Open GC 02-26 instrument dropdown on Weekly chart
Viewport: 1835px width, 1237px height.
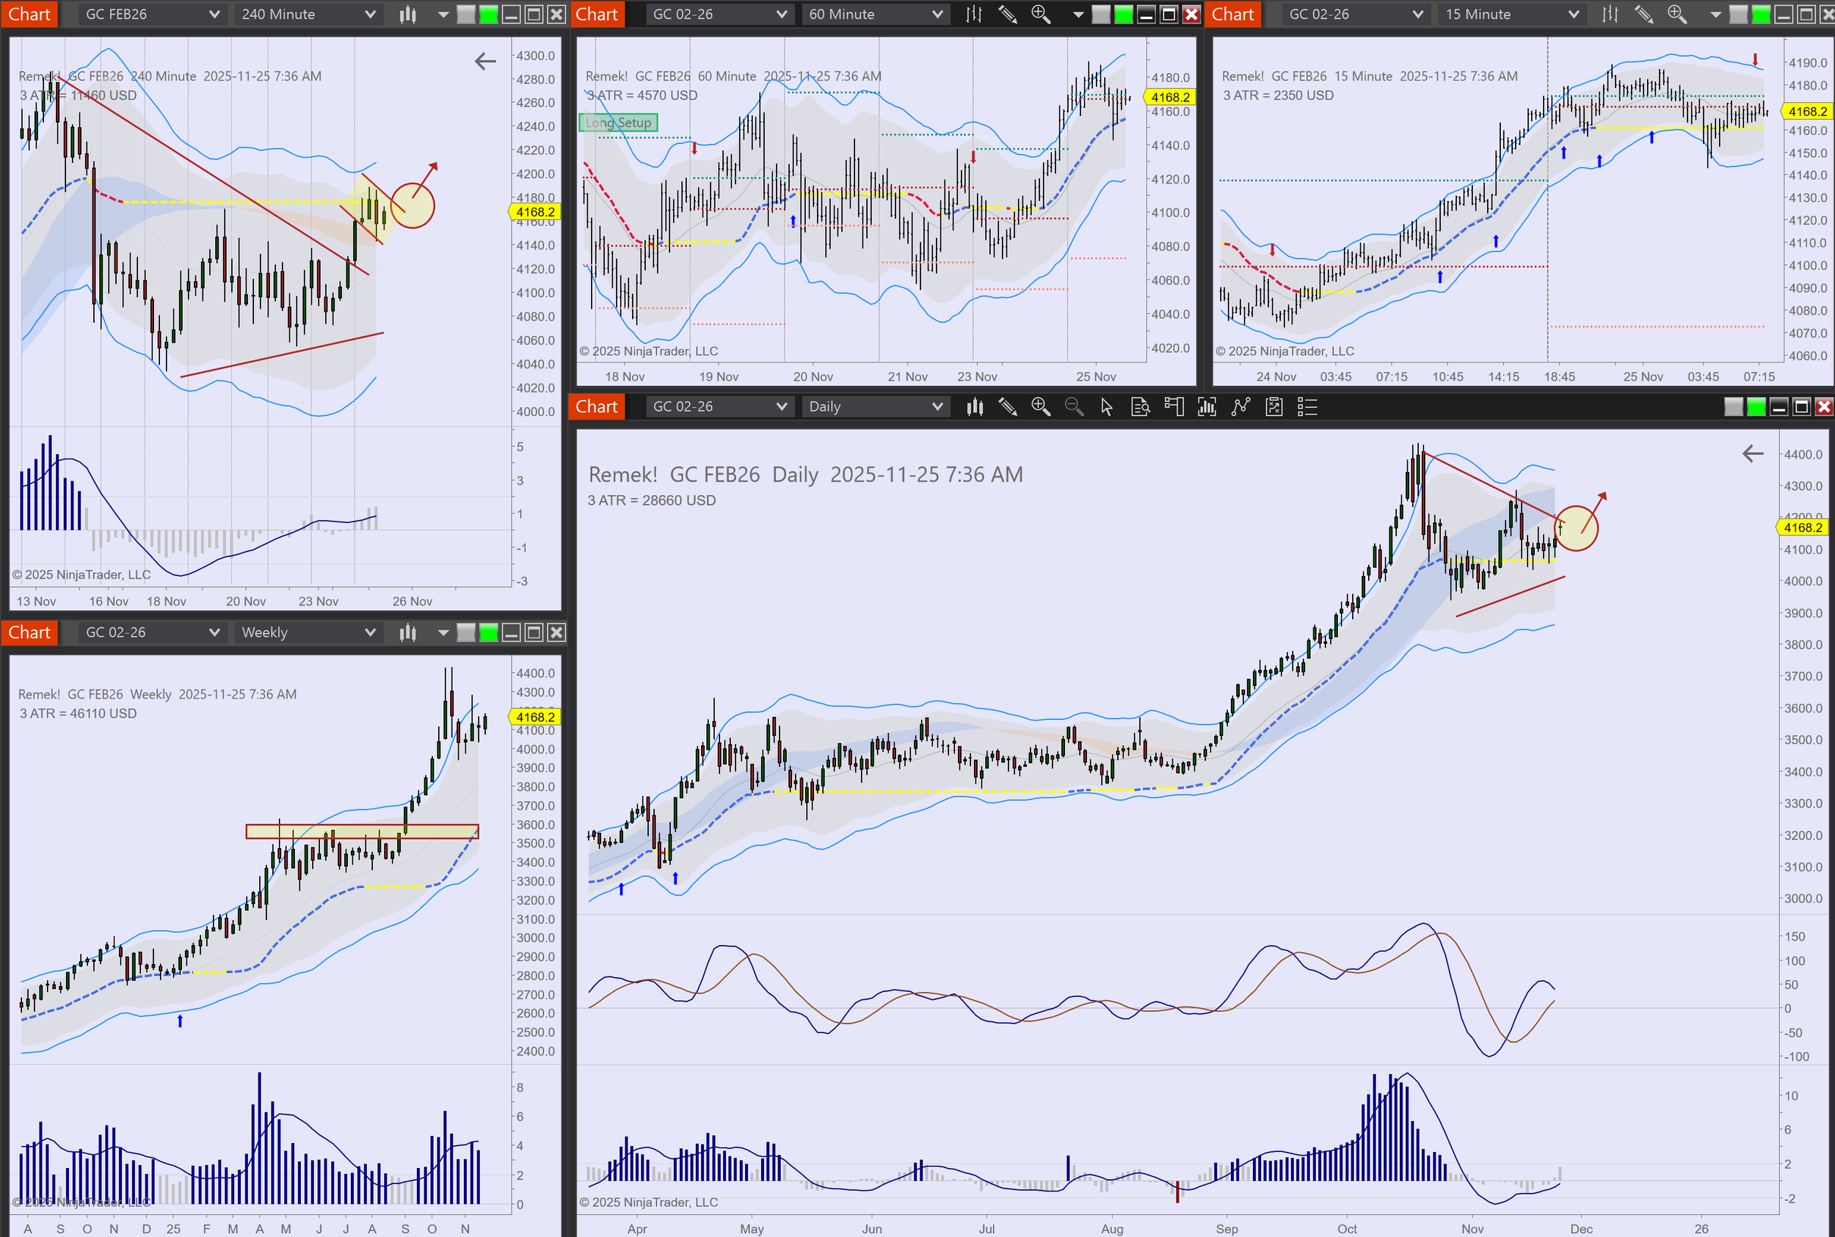pos(150,632)
